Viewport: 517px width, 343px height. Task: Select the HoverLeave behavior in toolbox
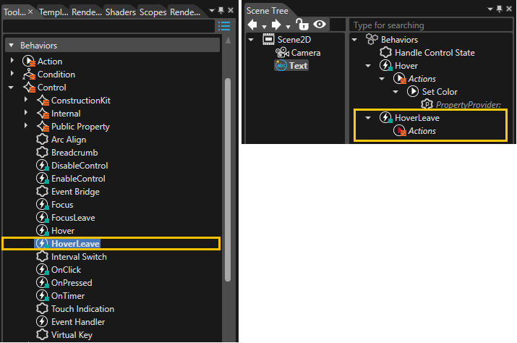(x=75, y=244)
